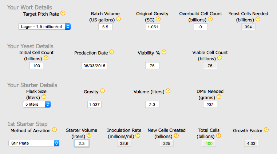Focus the starter Gravity field showing 1.037

tap(94, 105)
